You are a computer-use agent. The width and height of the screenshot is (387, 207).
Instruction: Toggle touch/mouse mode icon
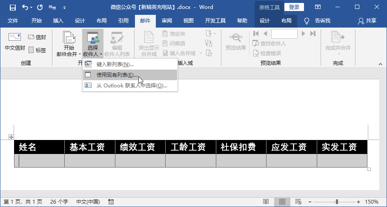tap(52, 7)
